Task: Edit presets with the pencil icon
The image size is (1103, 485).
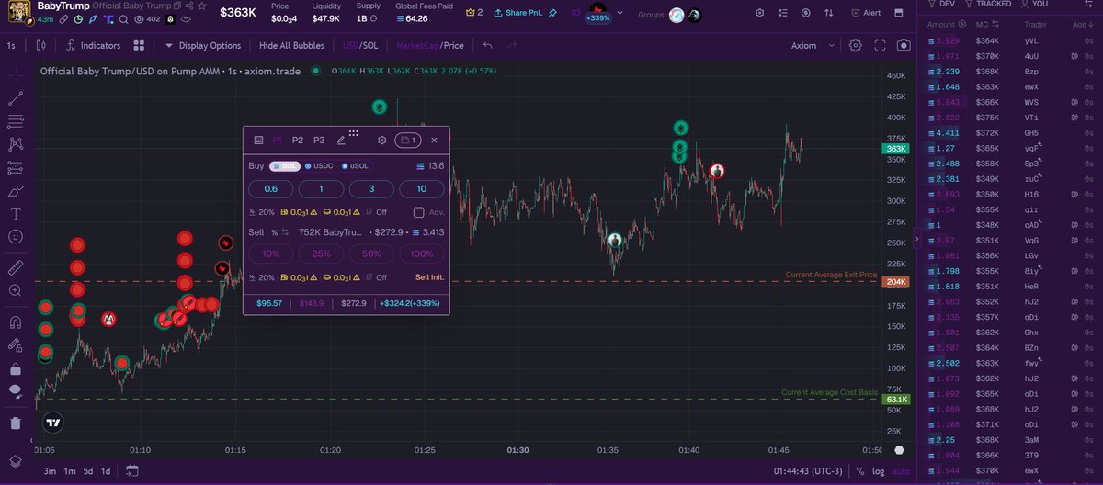Action: pos(341,141)
